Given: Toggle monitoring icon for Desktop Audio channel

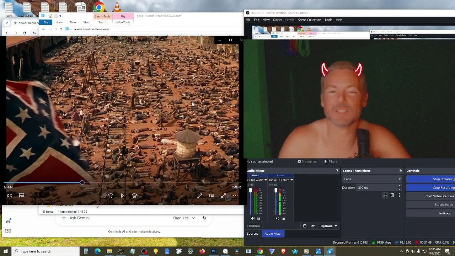Looking at the screenshot, I should [x=258, y=218].
